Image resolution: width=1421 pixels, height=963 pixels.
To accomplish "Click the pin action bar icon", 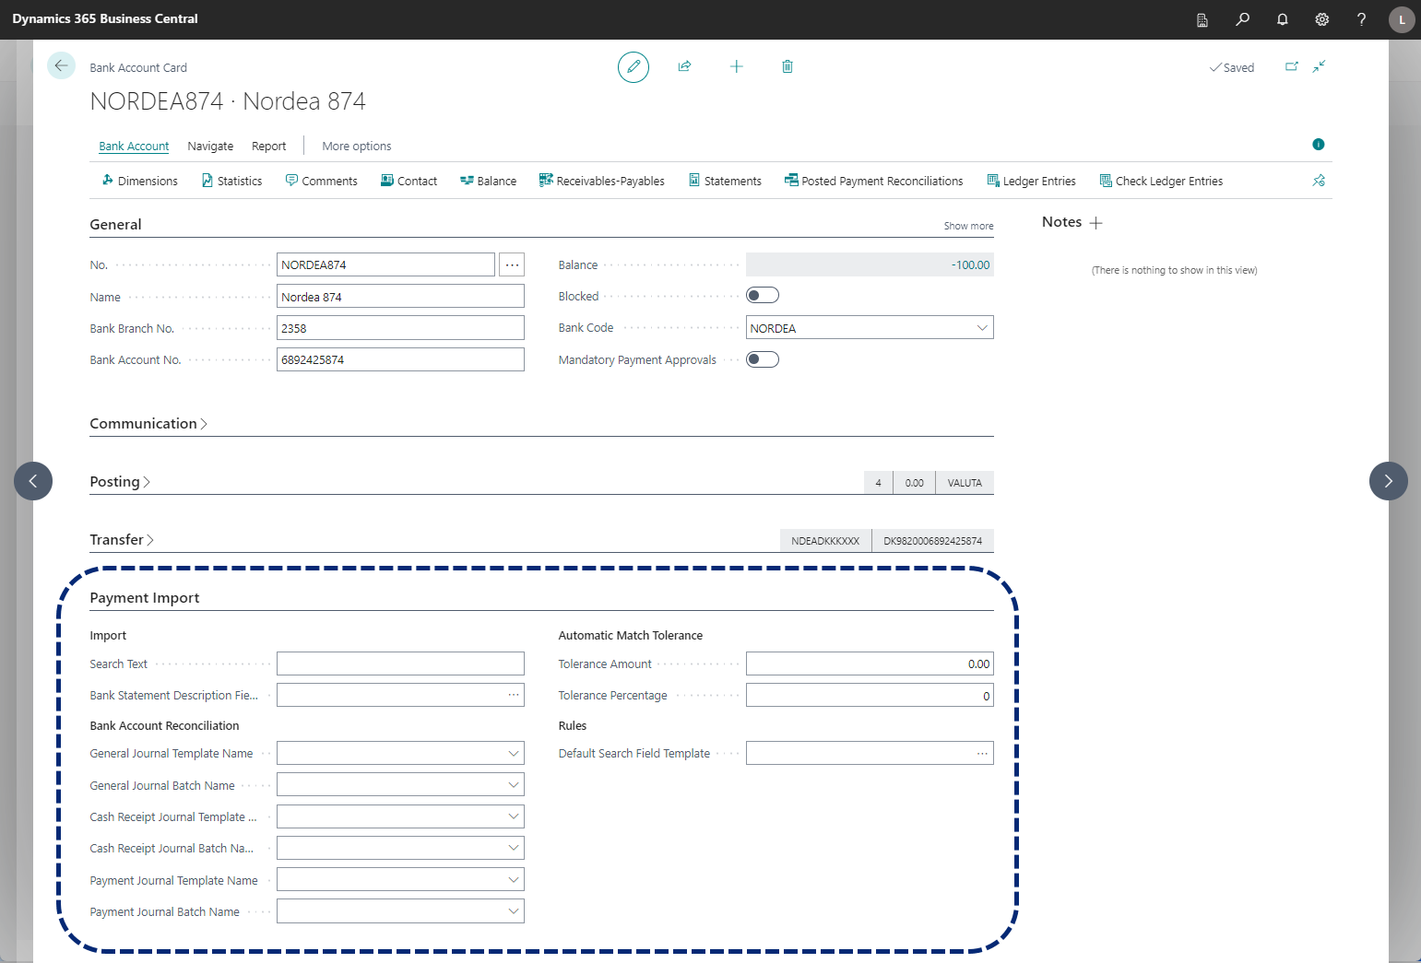I will [x=1320, y=181].
